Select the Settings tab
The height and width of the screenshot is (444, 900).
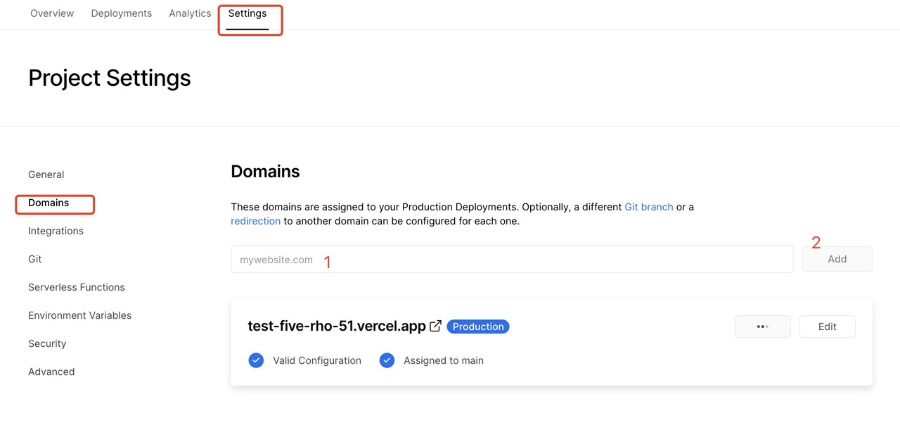[247, 13]
